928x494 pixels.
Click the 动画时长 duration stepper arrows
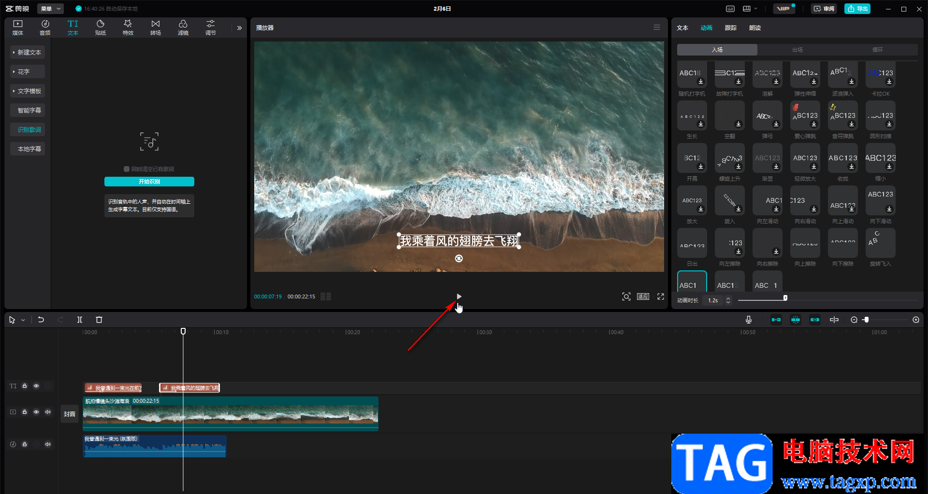point(728,300)
